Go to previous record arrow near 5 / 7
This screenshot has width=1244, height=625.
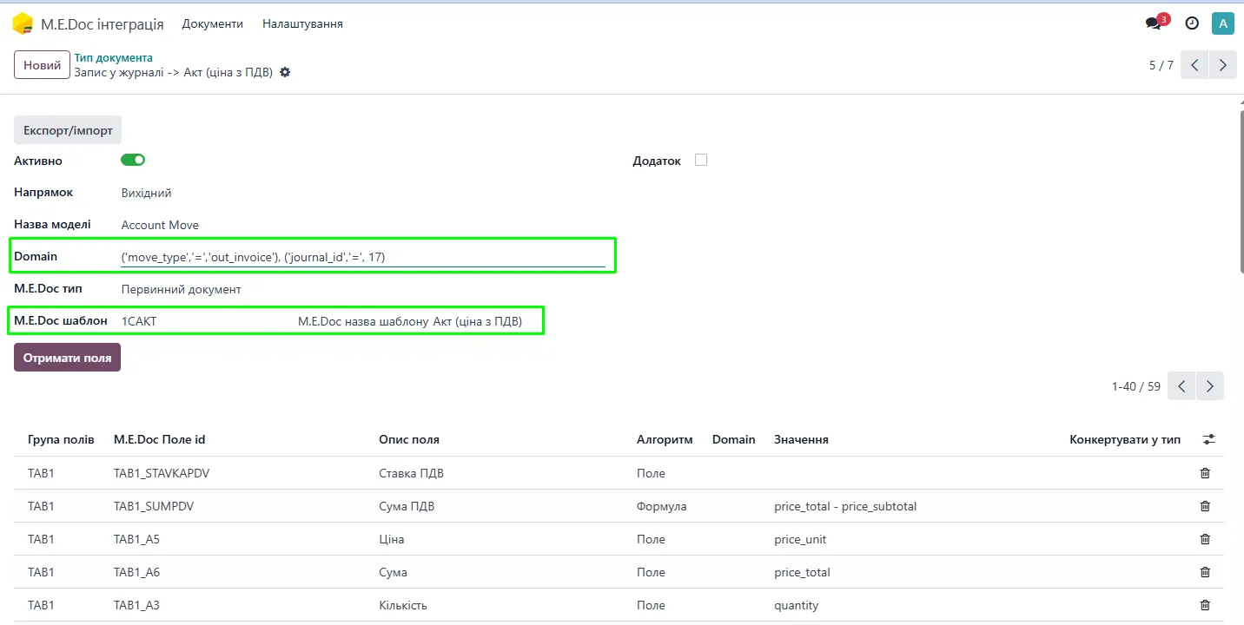click(1194, 65)
